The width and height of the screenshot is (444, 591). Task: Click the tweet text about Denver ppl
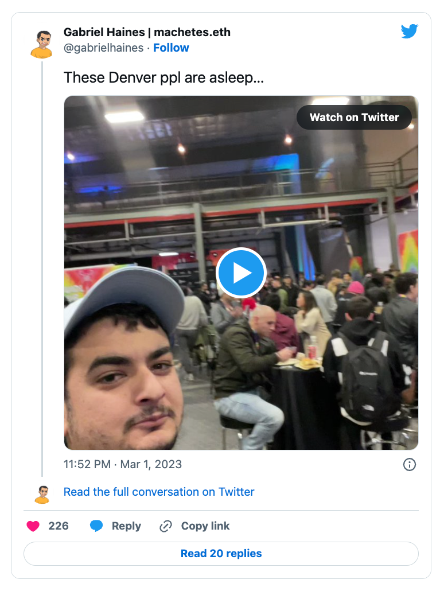[163, 77]
